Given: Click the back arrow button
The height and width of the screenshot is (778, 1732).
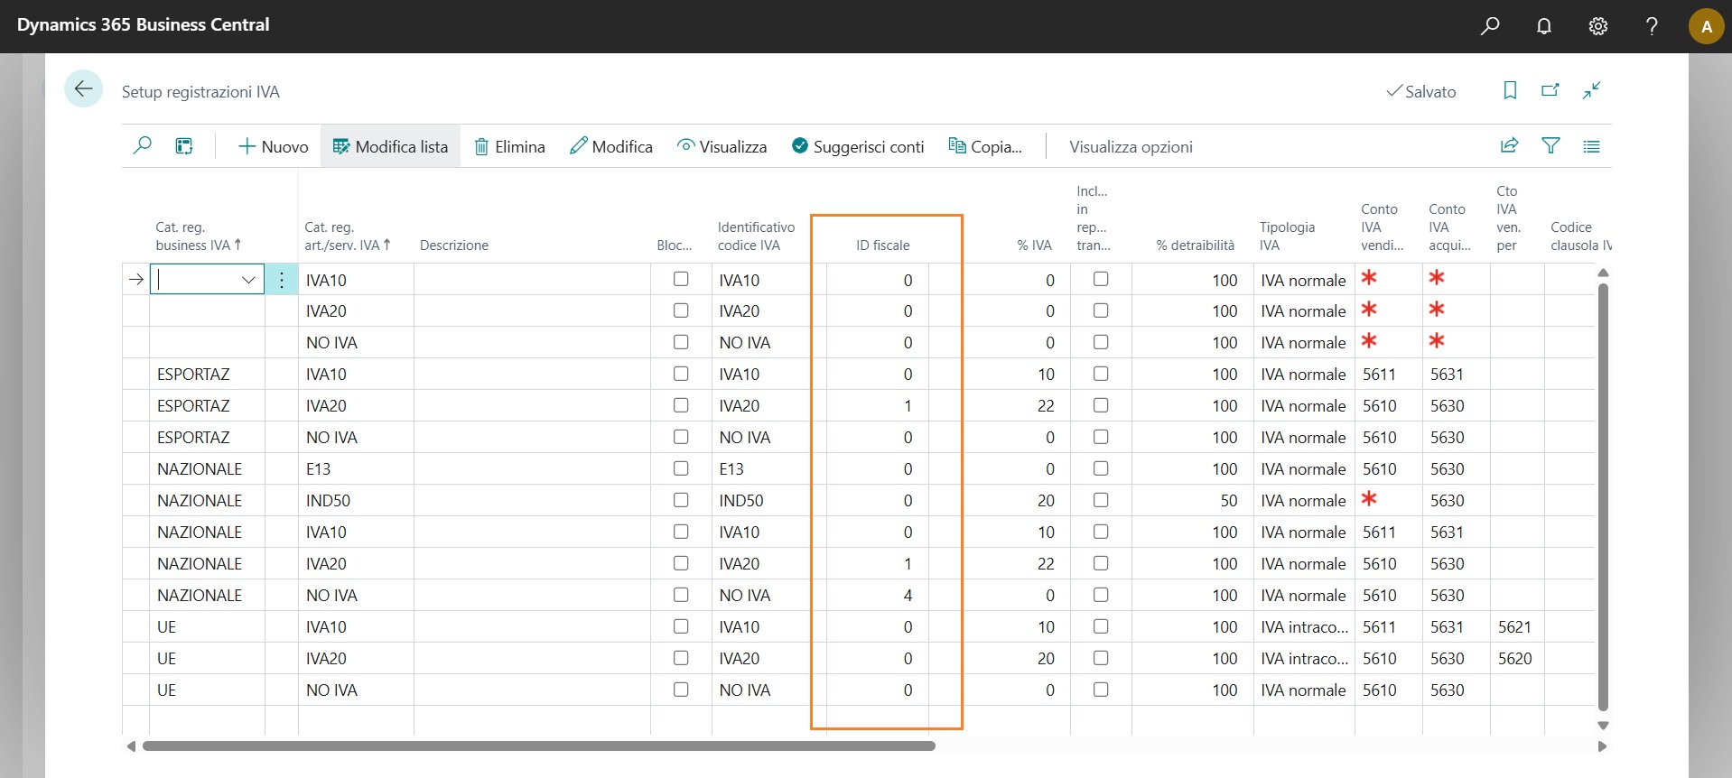Looking at the screenshot, I should point(83,89).
